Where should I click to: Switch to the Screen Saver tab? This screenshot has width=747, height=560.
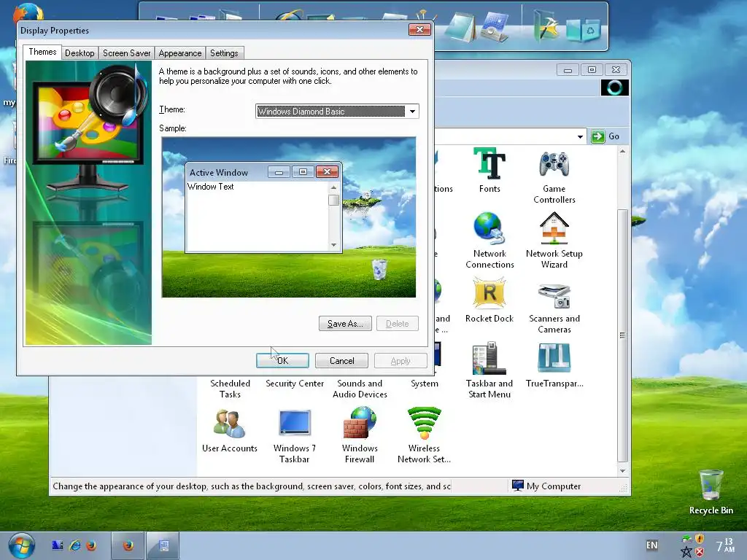(126, 52)
